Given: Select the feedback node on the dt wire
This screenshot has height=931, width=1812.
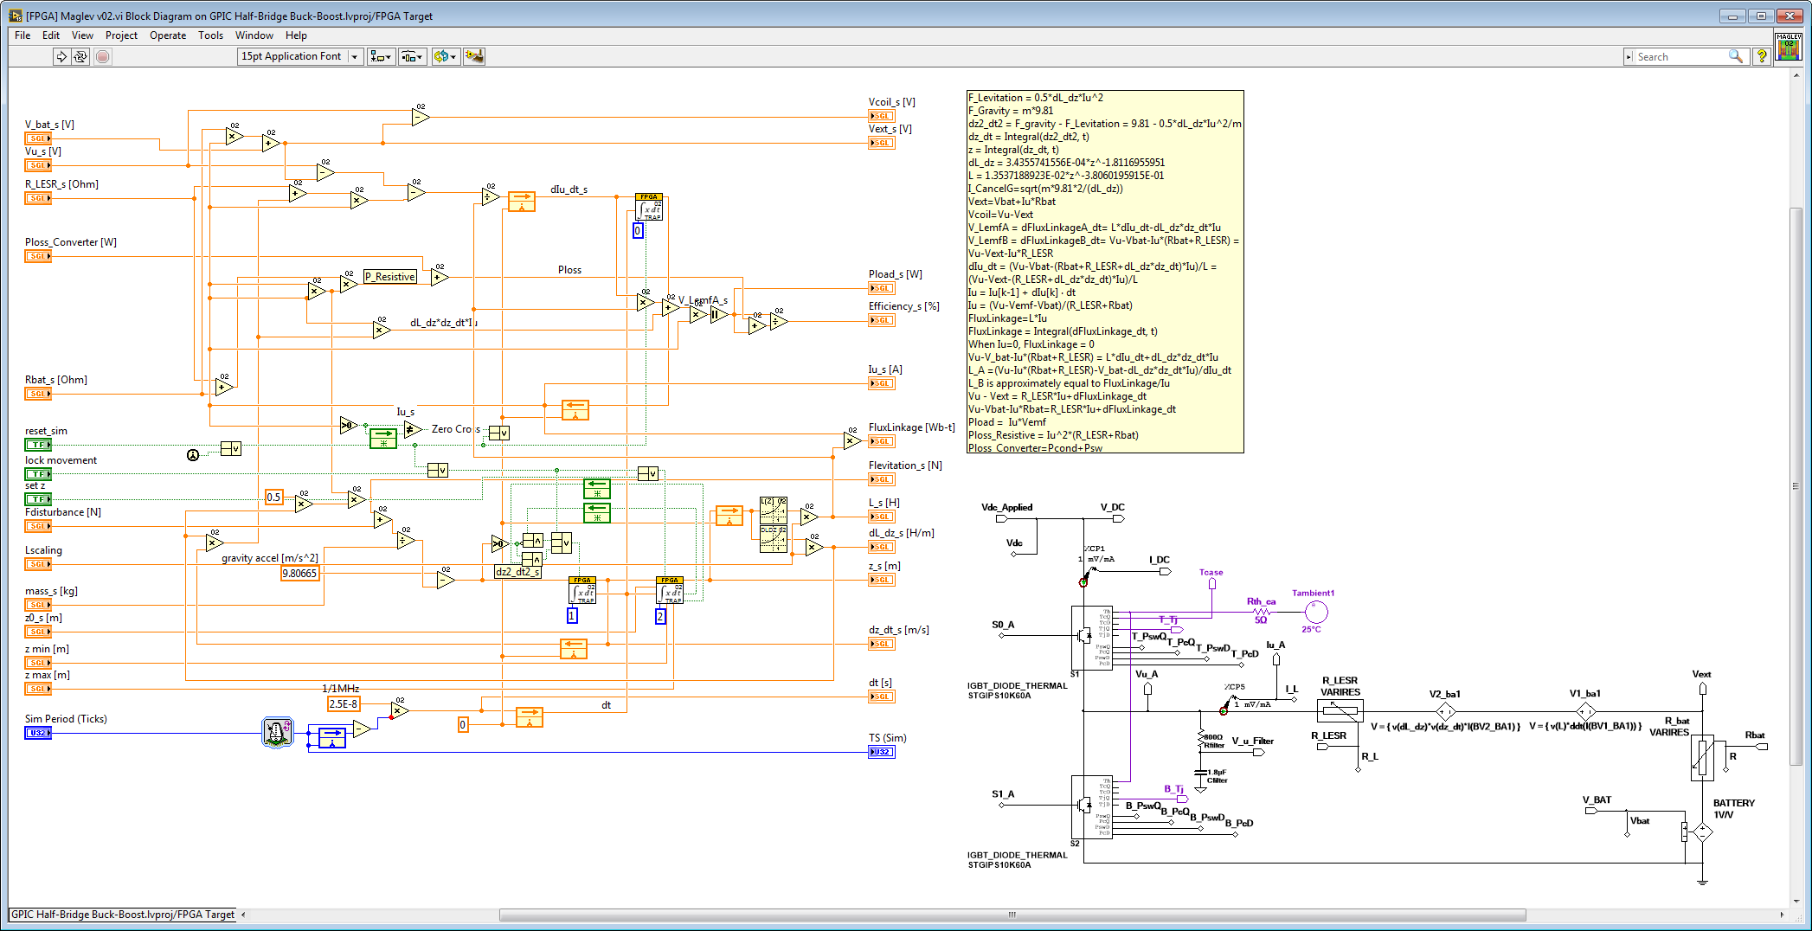Looking at the screenshot, I should pyautogui.click(x=530, y=717).
